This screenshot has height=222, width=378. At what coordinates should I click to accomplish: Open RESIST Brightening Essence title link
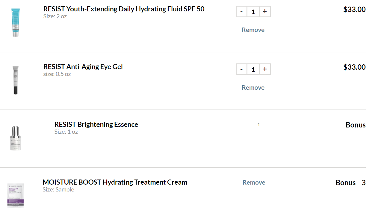click(96, 124)
